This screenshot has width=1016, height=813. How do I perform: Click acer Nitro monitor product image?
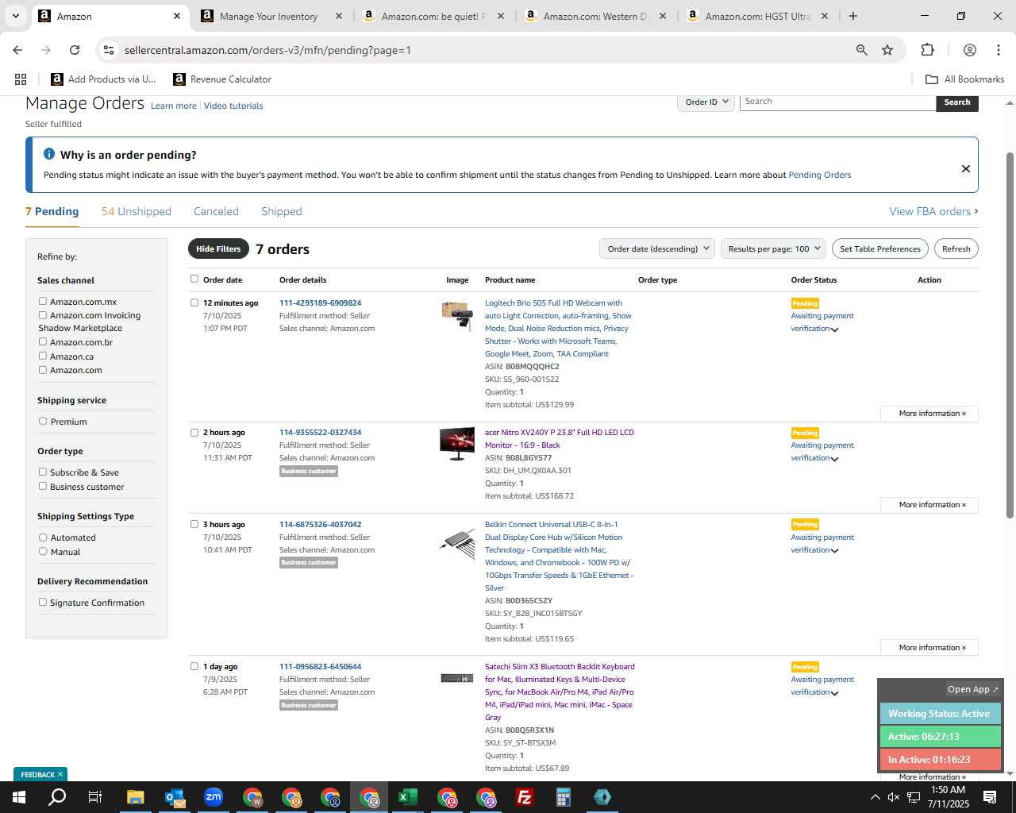(x=457, y=444)
